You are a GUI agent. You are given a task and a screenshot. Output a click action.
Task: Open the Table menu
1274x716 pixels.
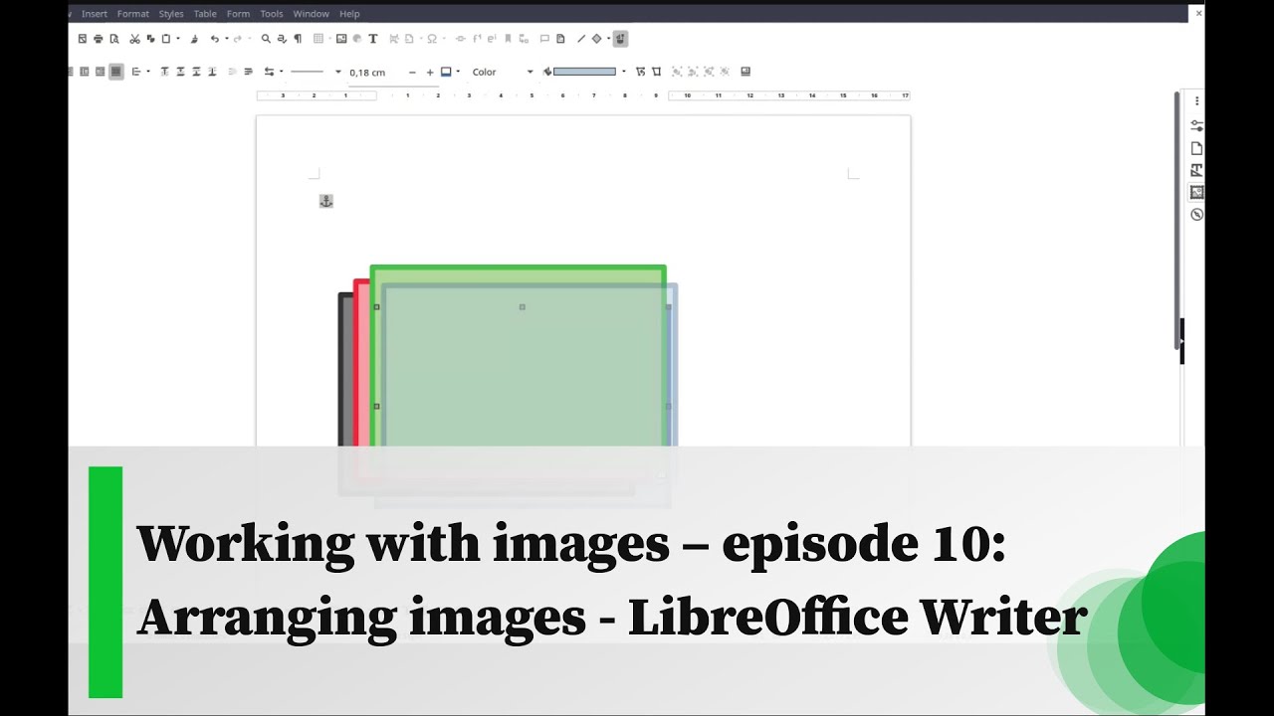point(205,14)
